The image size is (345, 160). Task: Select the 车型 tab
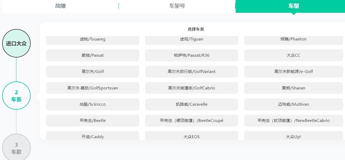click(293, 5)
